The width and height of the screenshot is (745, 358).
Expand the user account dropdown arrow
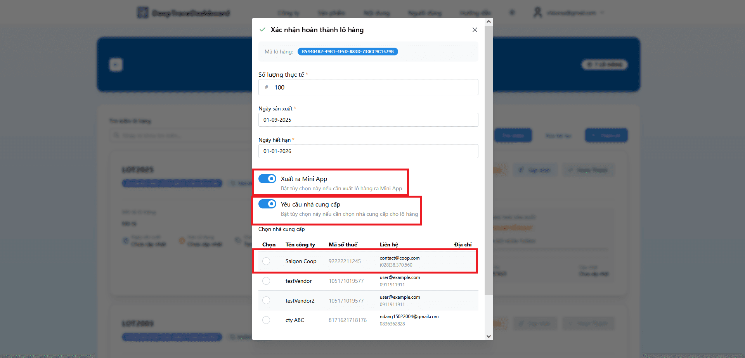[x=602, y=13]
